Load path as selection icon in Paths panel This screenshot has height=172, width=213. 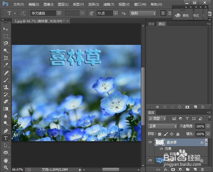tap(172, 107)
